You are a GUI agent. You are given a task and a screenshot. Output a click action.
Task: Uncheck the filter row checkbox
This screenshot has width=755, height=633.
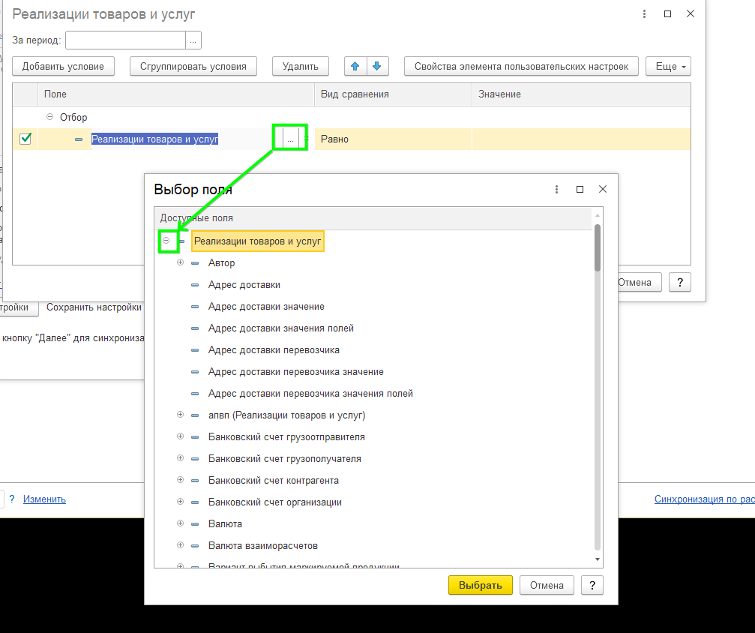coord(25,139)
